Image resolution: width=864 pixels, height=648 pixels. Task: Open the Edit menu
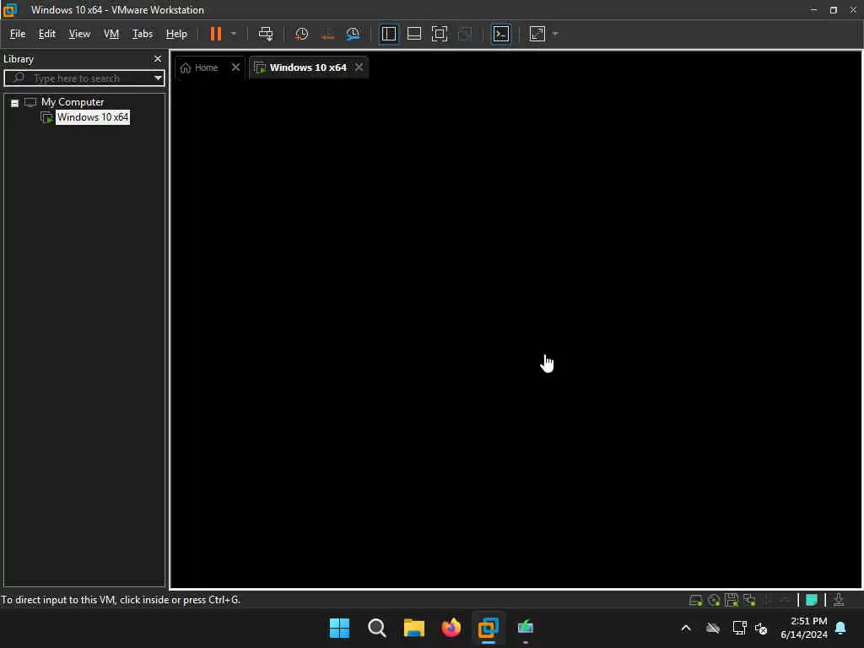point(47,34)
